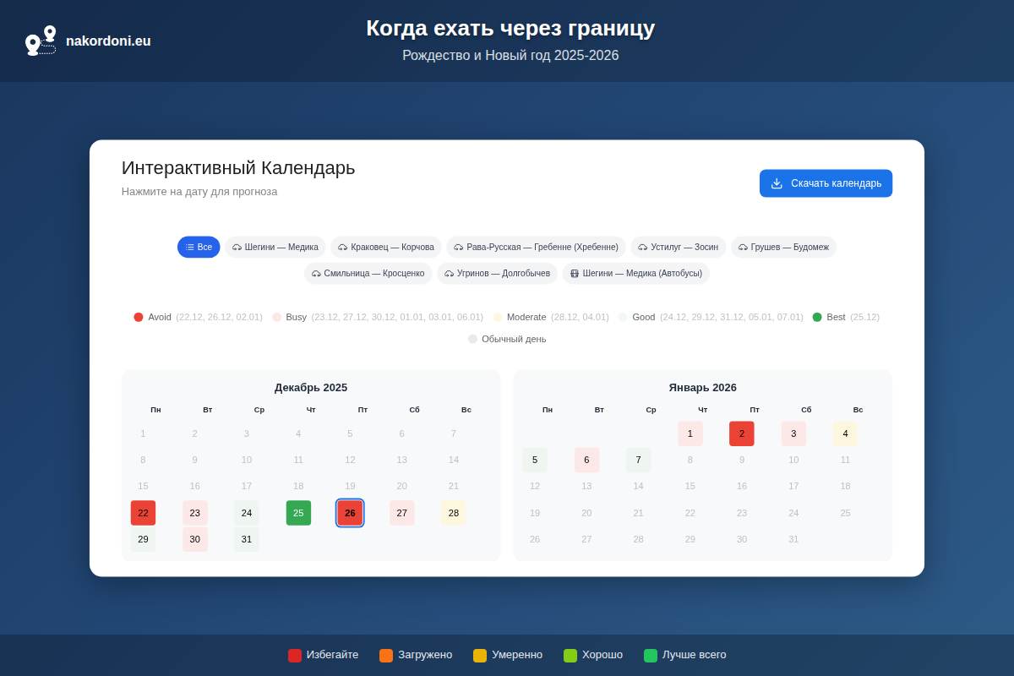Select January 6 in the calendar
Viewport: 1014px width, 676px height.
[586, 461]
